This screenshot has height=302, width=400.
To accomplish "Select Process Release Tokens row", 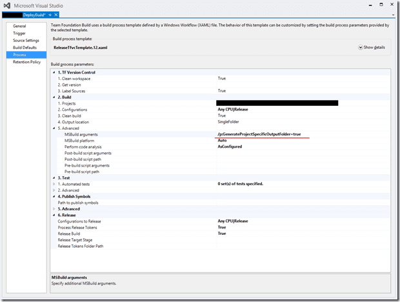I will (x=221, y=228).
